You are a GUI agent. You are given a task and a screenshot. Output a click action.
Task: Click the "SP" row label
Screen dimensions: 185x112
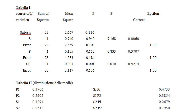28,64
